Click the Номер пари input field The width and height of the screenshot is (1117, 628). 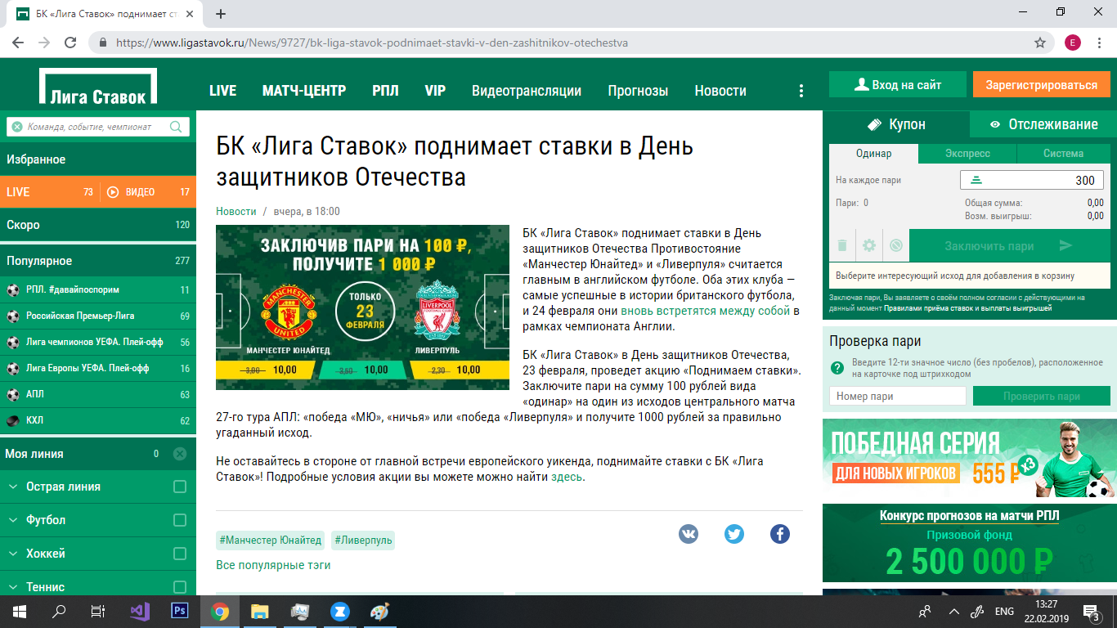click(x=898, y=397)
